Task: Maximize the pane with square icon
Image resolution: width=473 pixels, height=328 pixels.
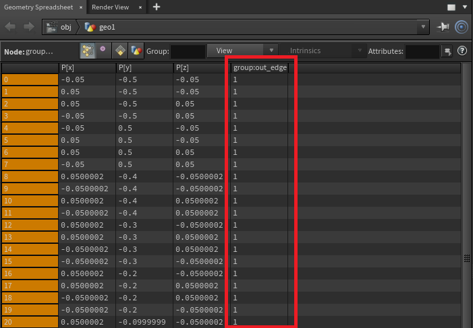Action: [x=451, y=7]
